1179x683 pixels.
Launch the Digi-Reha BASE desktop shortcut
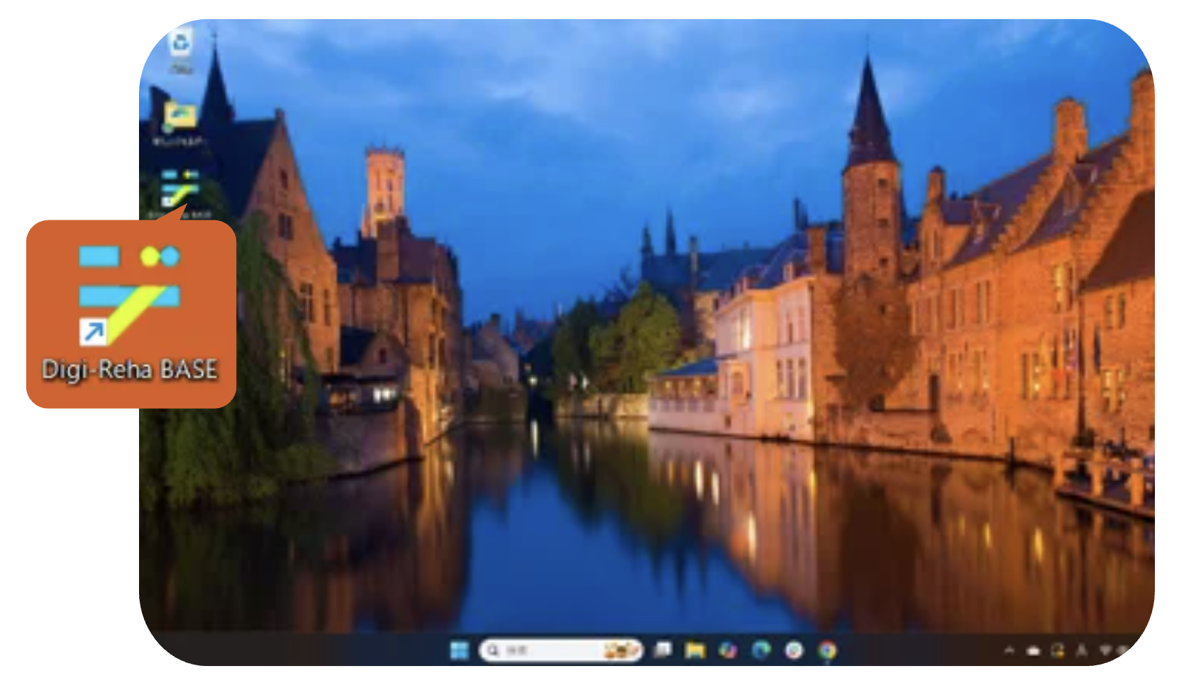coord(180,189)
